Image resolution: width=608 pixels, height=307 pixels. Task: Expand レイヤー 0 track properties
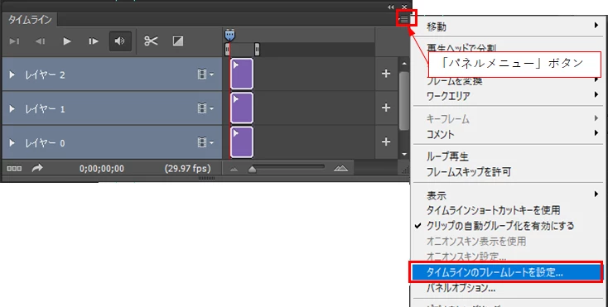[12, 143]
